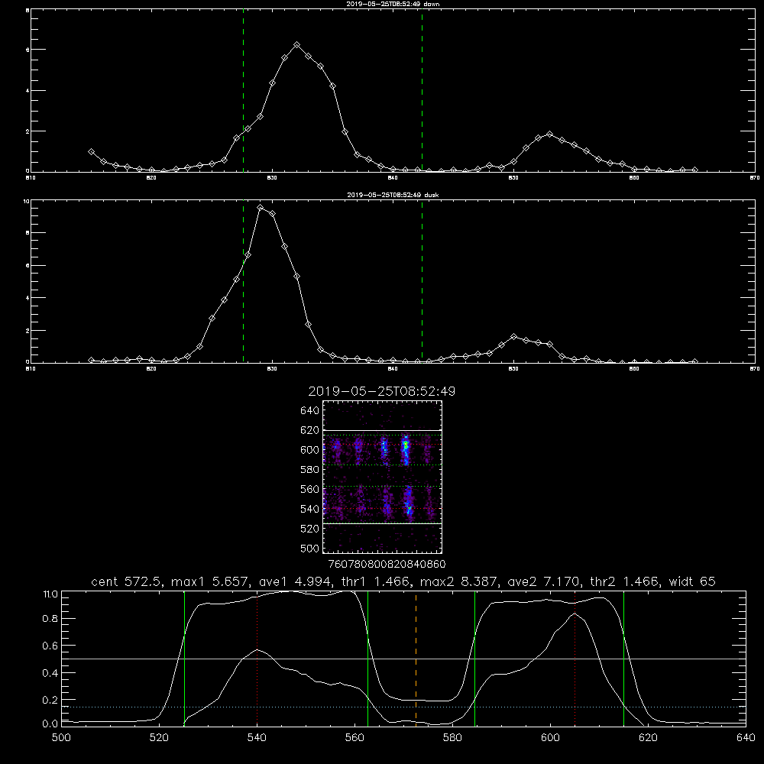Click the 640 y-axis label beside spectrogram

(309, 410)
